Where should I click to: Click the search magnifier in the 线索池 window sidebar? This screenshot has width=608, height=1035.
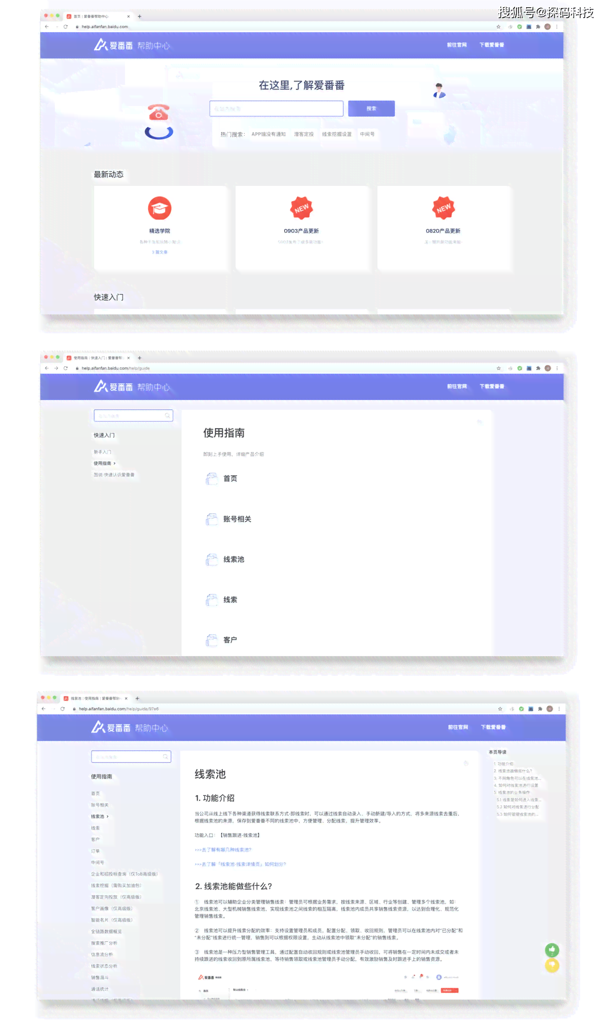[x=165, y=757]
